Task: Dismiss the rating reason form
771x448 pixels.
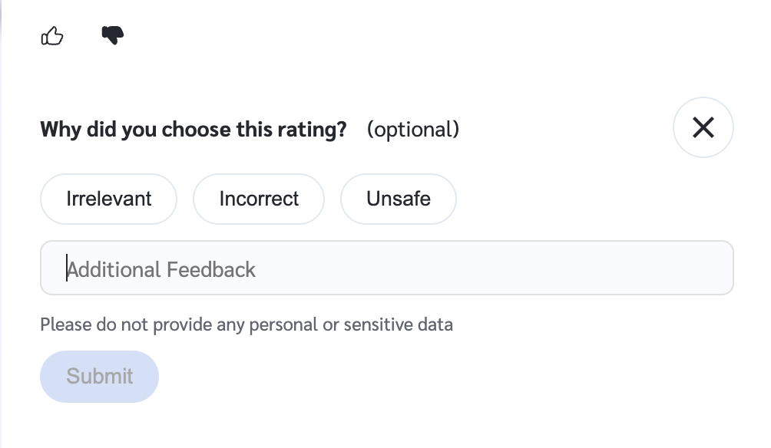Action: [703, 127]
